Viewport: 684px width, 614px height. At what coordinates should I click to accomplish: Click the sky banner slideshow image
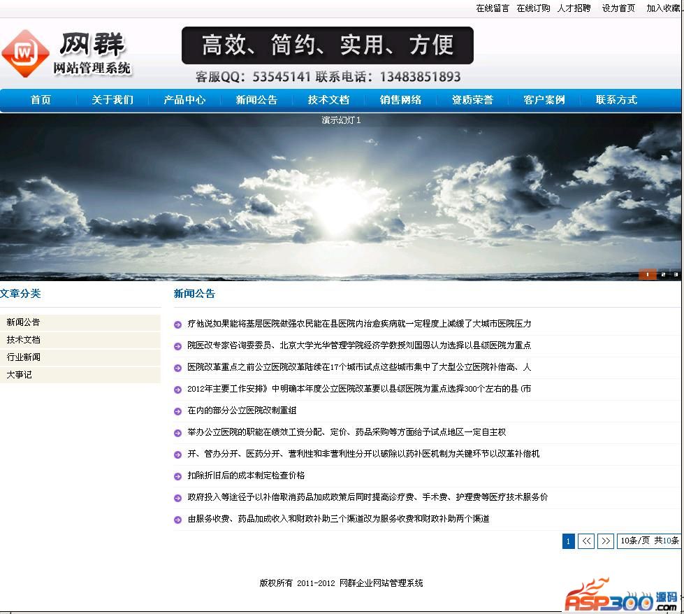pyautogui.click(x=340, y=197)
